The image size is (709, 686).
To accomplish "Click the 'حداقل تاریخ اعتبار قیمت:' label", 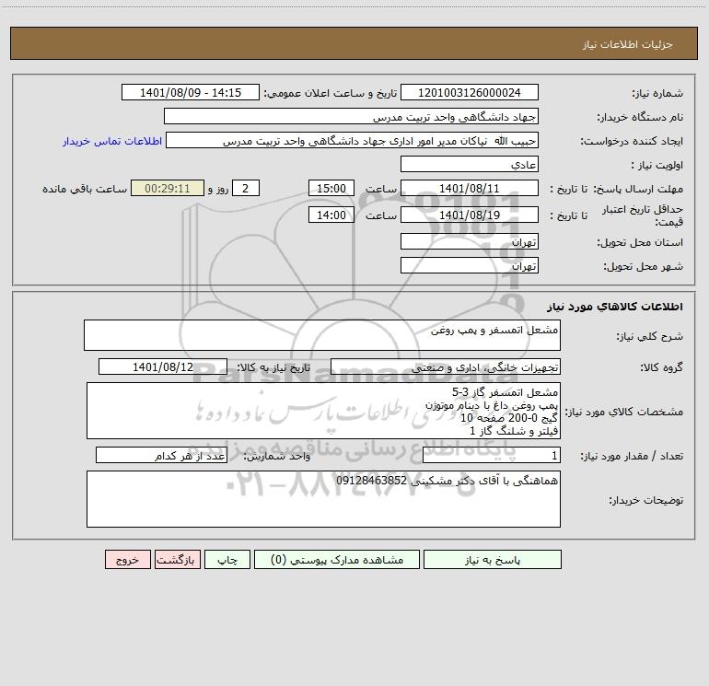I will [x=643, y=215].
